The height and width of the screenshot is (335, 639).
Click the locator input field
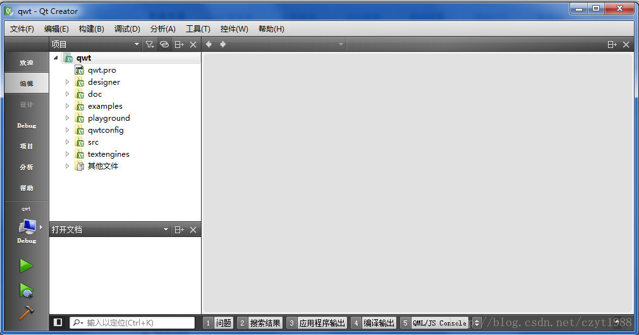point(133,323)
